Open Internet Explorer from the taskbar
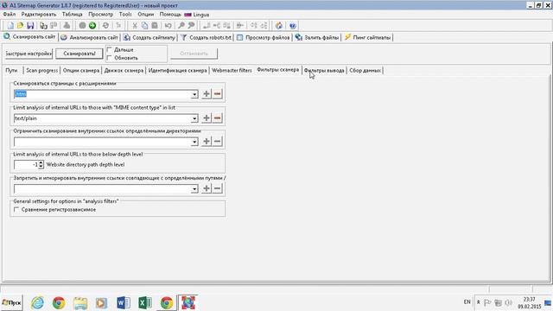 (37, 303)
